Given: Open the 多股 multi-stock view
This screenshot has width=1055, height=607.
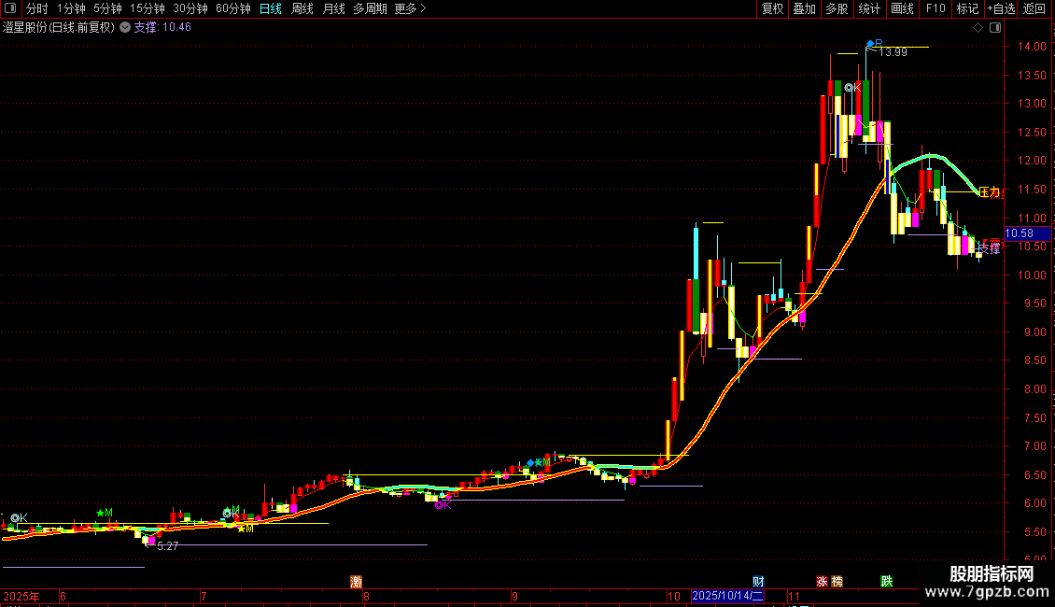Looking at the screenshot, I should pos(837,8).
